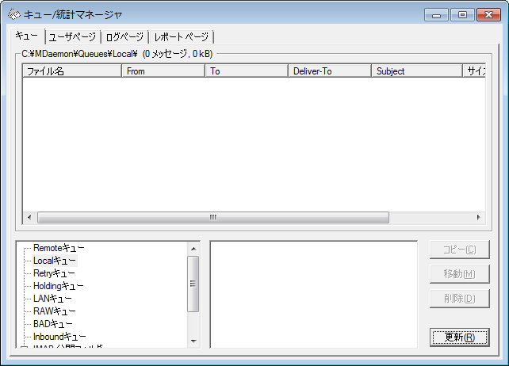This screenshot has height=366, width=509.
Task: Switch to the ユーザページ tab
Action: pos(72,37)
